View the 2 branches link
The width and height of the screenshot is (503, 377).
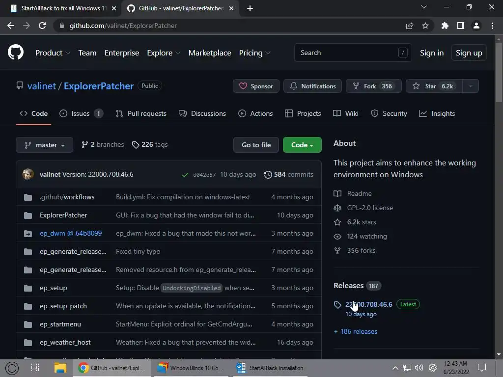[x=103, y=145]
